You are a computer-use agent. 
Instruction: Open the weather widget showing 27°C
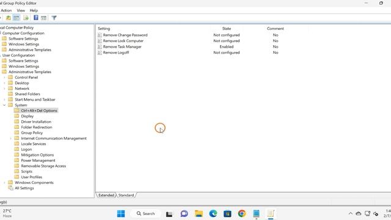click(x=7, y=213)
